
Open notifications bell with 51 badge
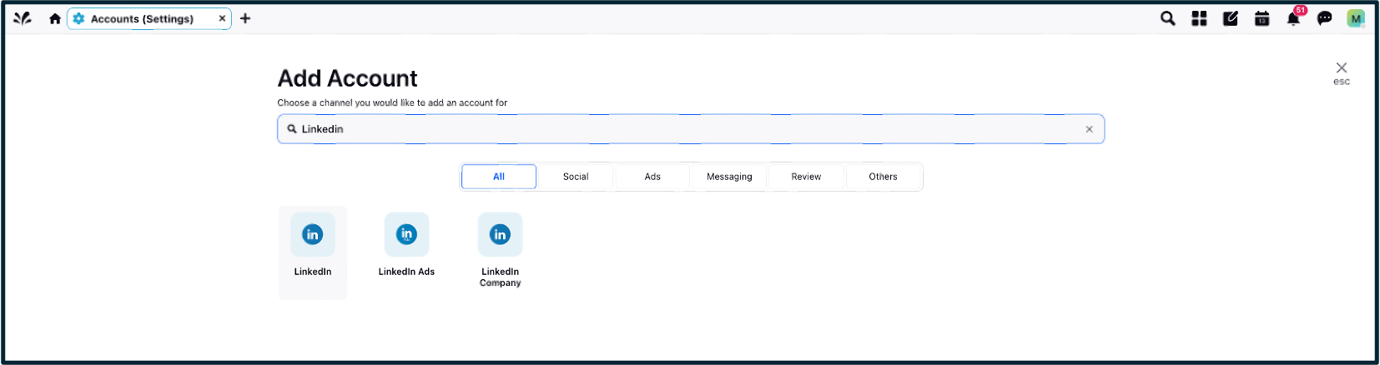pyautogui.click(x=1293, y=18)
